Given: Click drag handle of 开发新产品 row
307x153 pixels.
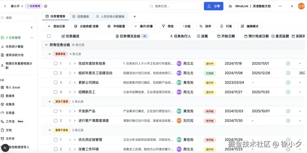Looking at the screenshot, I should (x=70, y=111).
